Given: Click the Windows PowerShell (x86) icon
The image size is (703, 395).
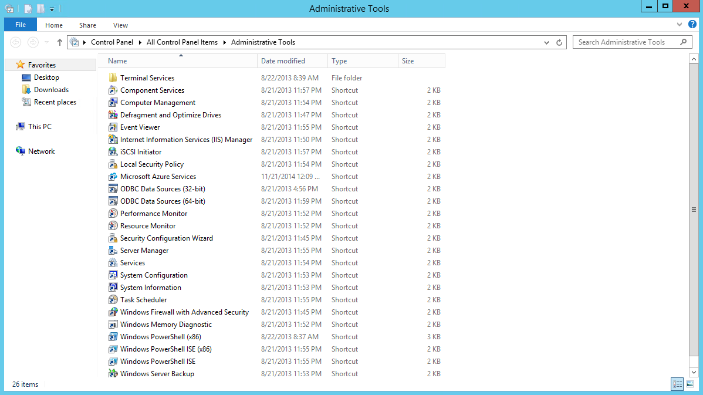Looking at the screenshot, I should pos(113,337).
